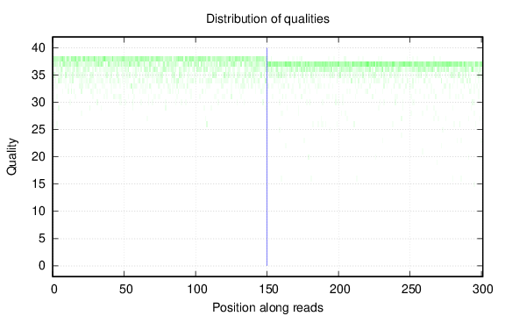Screen dimensions: 505x316
Task: Click the chart title 'Distribution of qualities'
Action: 267,18
